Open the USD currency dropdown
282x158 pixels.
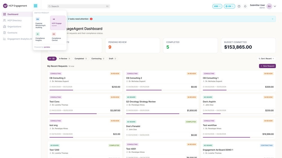217,6
